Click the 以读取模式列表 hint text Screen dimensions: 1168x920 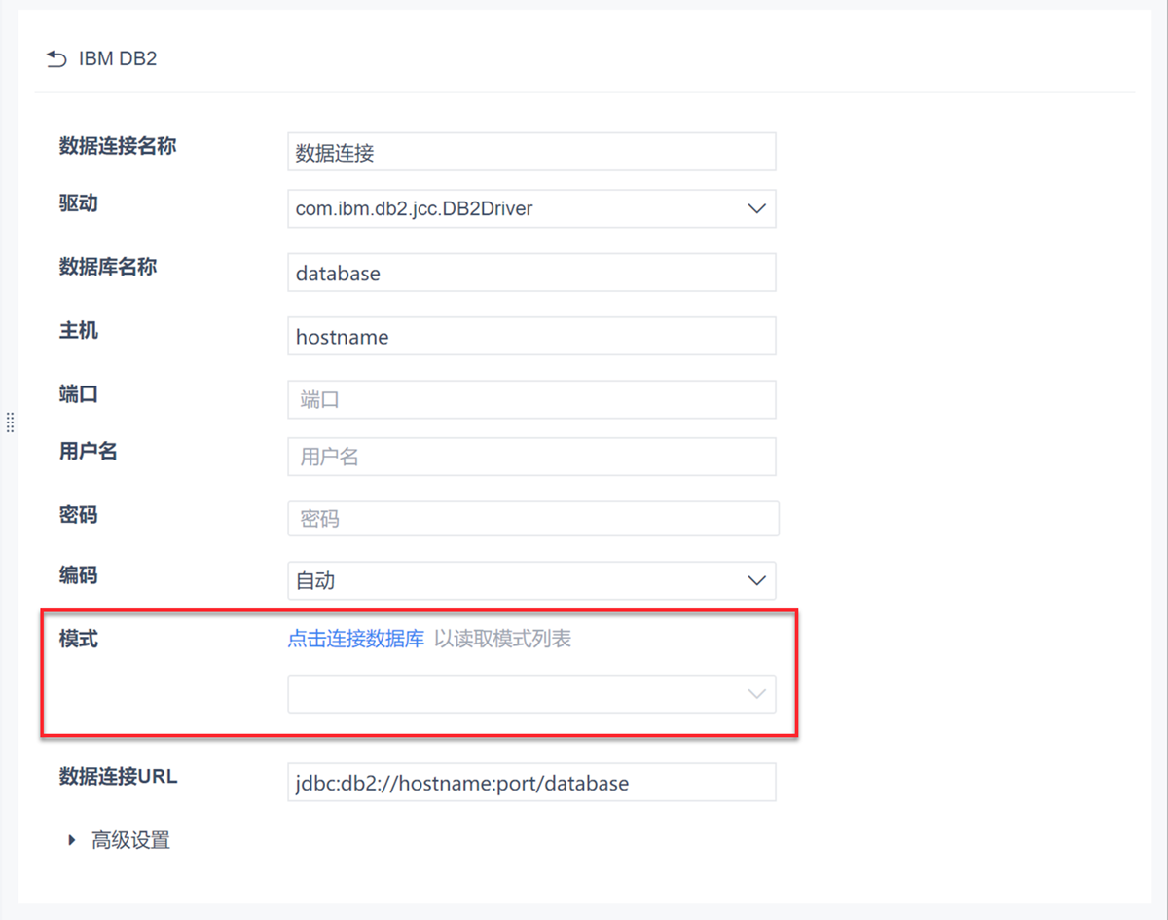click(x=502, y=639)
